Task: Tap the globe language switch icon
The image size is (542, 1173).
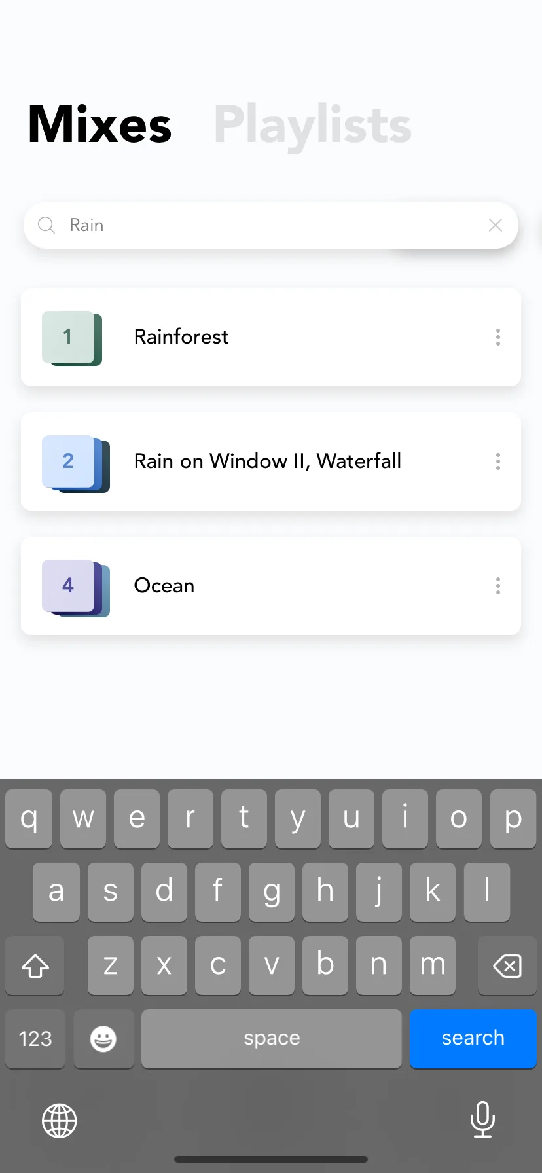Action: (60, 1121)
